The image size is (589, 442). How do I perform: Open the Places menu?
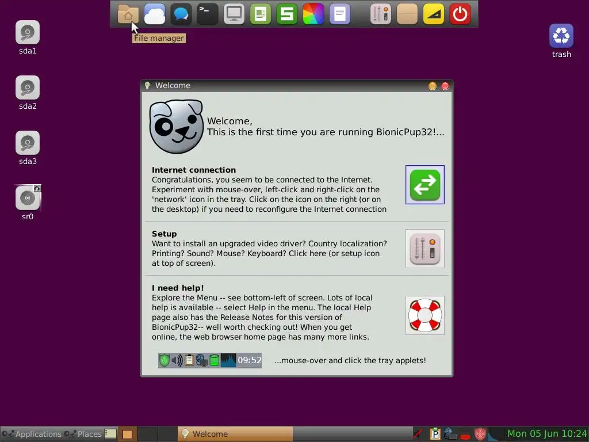83,434
